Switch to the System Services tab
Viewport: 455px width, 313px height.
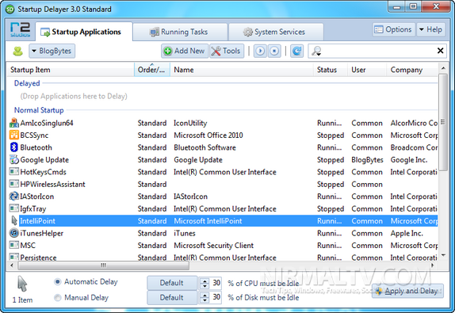pyautogui.click(x=276, y=32)
